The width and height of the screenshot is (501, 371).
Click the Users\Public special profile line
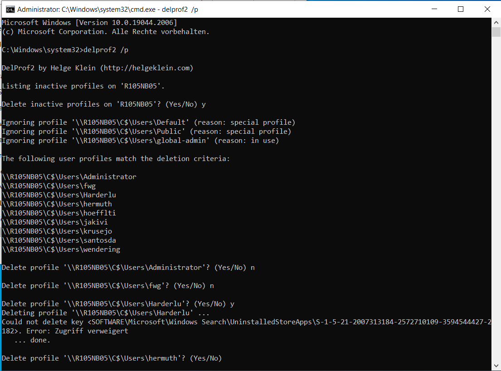(146, 132)
